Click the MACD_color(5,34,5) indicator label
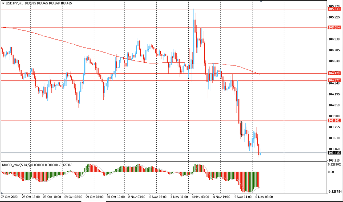The image size is (343, 202). point(16,165)
